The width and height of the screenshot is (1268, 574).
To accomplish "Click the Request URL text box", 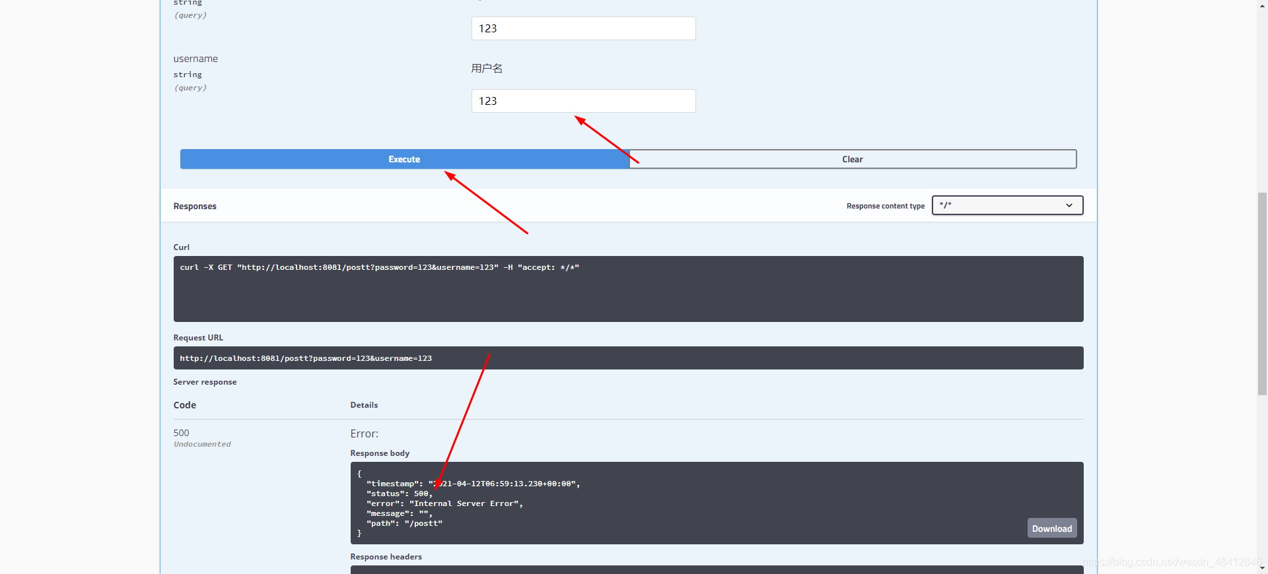I will (x=628, y=358).
